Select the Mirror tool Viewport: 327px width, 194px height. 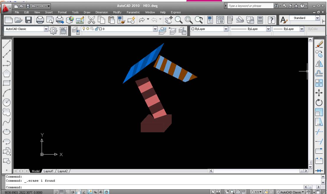click(319, 64)
